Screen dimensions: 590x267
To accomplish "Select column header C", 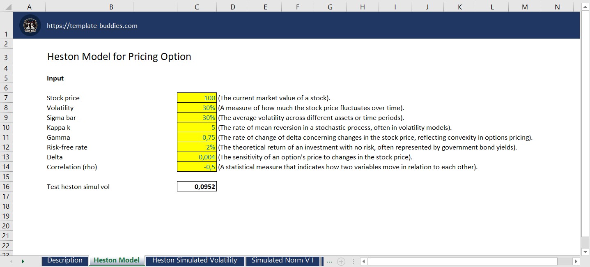I will tap(197, 7).
